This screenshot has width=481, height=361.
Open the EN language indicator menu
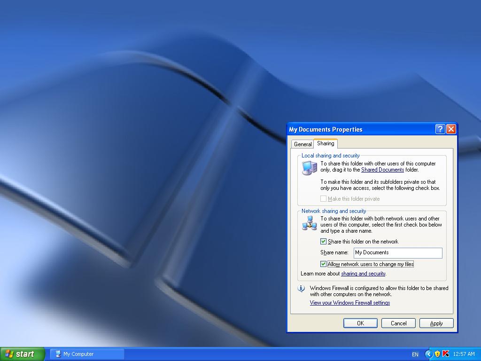pyautogui.click(x=415, y=354)
